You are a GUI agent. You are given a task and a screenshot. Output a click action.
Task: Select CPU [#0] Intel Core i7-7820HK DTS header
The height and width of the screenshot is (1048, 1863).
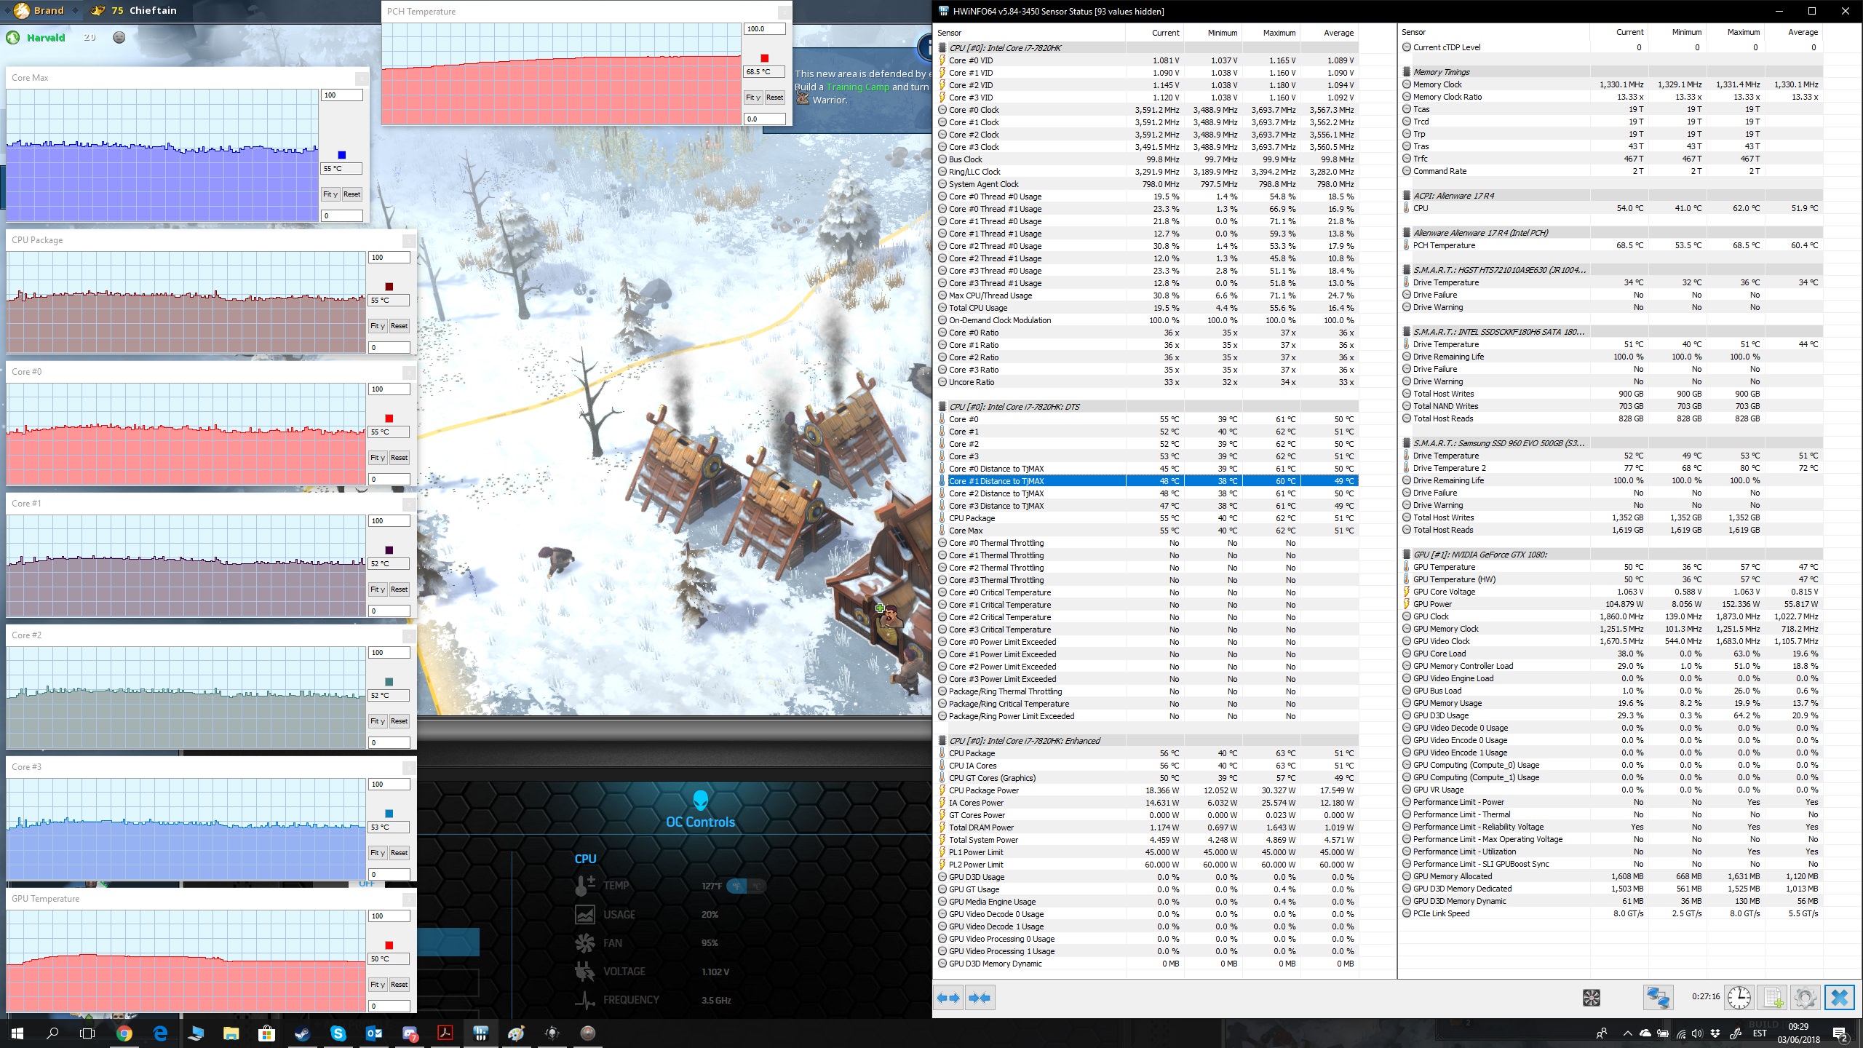pyautogui.click(x=1147, y=407)
